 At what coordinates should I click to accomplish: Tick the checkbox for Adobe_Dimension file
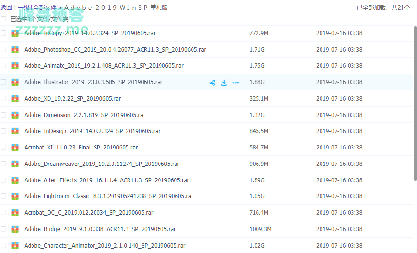coord(4,115)
